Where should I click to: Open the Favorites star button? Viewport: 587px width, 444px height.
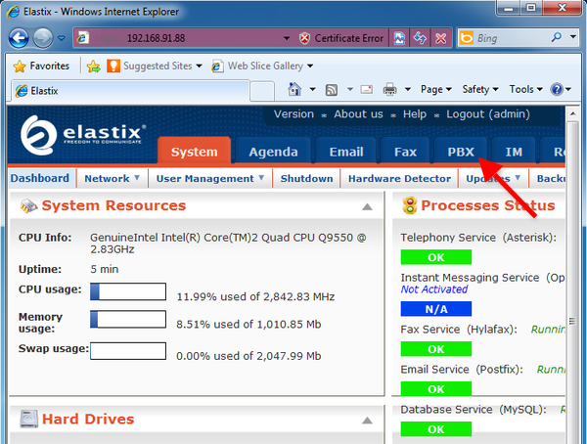41,66
